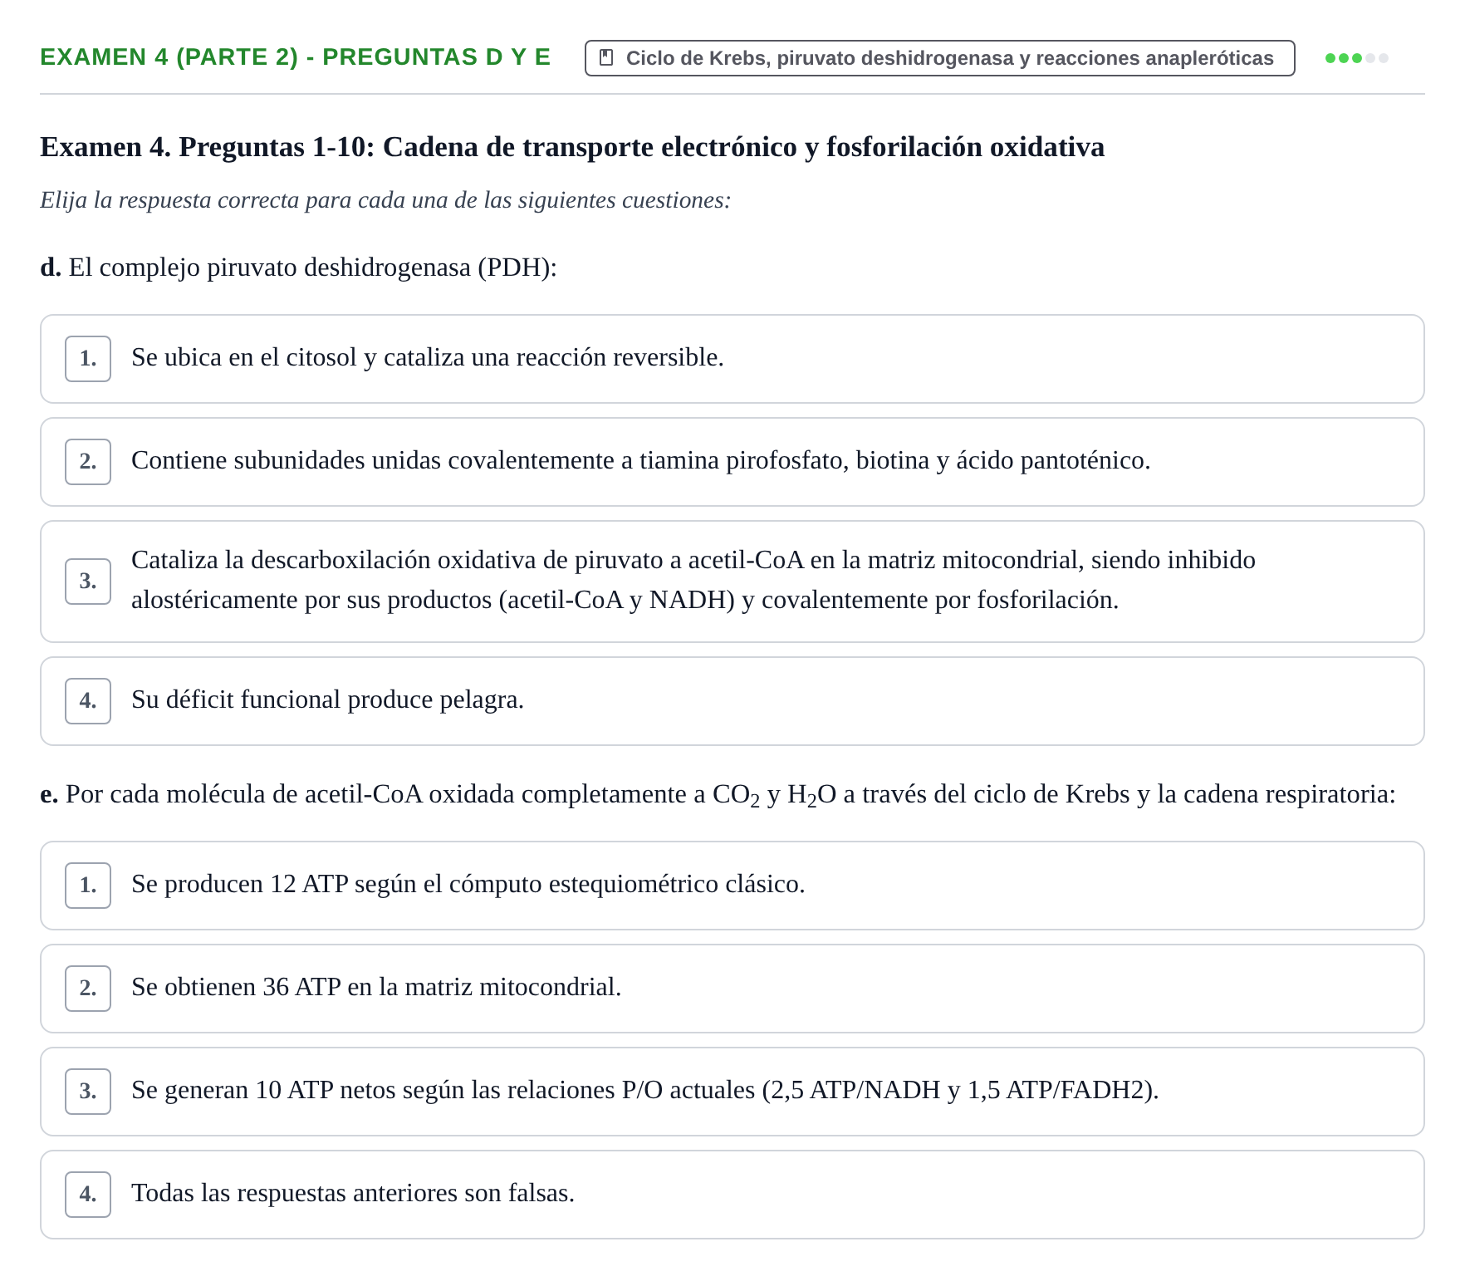
Task: Click question d text about complejo PDH
Action: [x=298, y=267]
